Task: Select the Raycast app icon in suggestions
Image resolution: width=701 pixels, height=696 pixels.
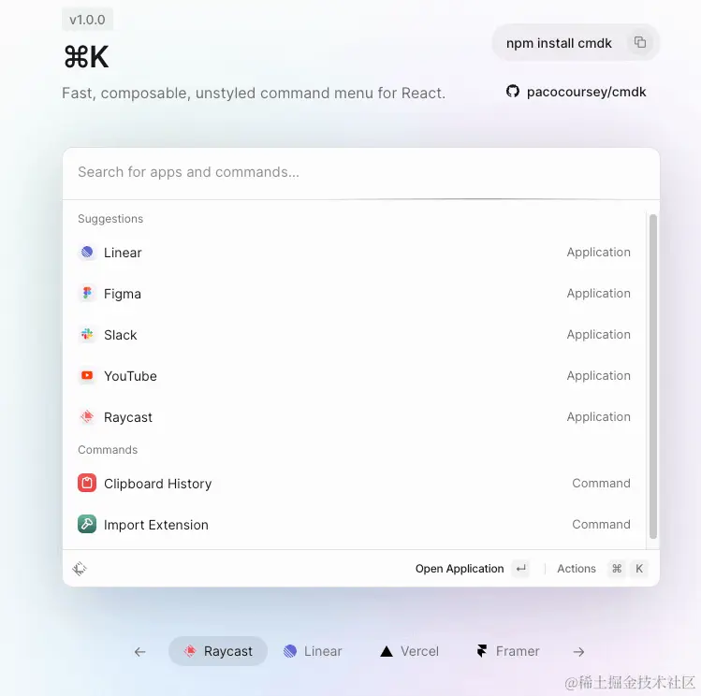Action: click(x=87, y=417)
